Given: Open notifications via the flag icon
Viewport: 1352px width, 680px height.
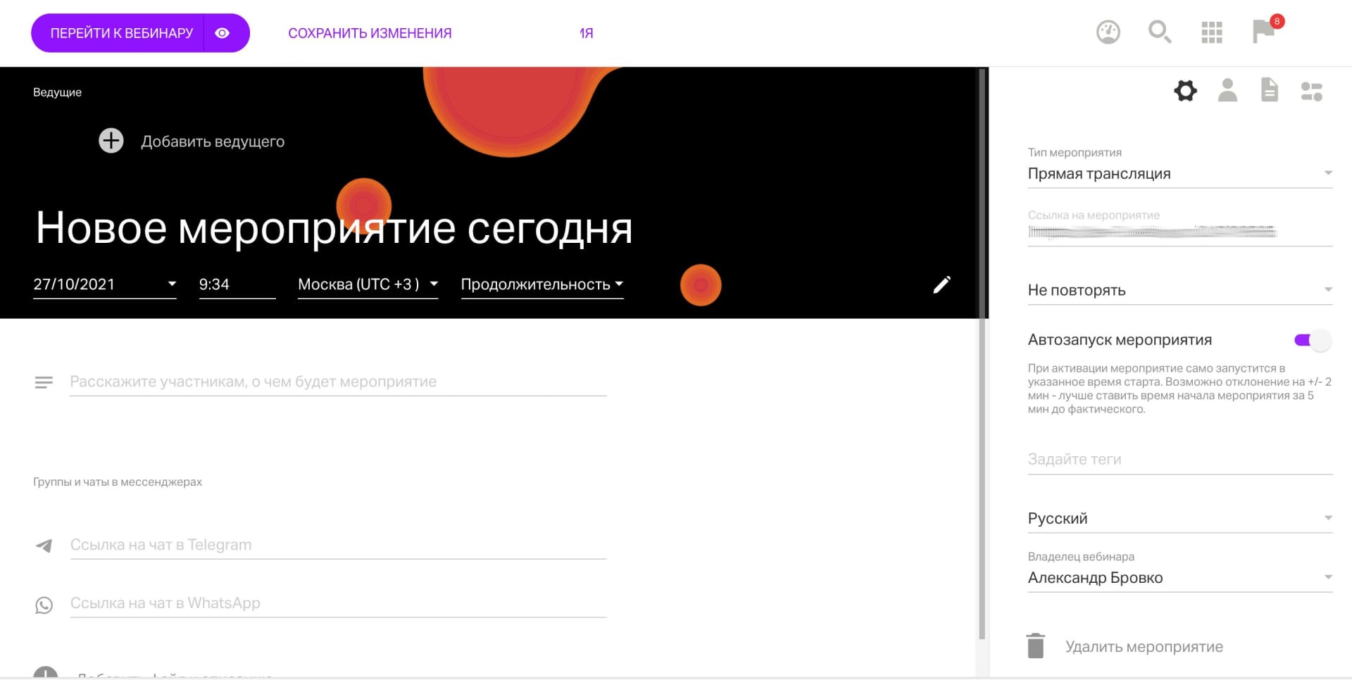Looking at the screenshot, I should click(1264, 32).
